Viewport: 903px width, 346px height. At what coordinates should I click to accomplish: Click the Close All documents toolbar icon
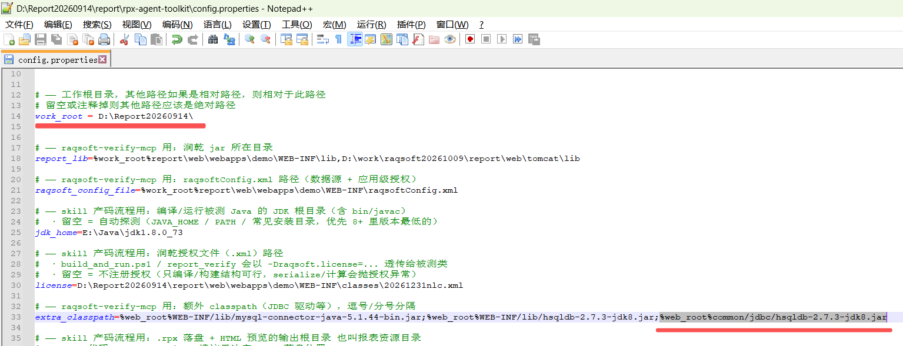click(88, 39)
